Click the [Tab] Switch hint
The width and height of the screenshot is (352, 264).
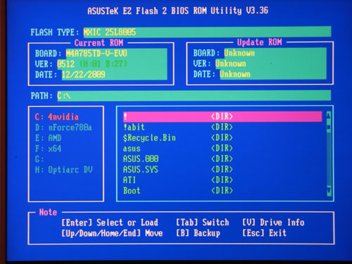[x=203, y=222]
